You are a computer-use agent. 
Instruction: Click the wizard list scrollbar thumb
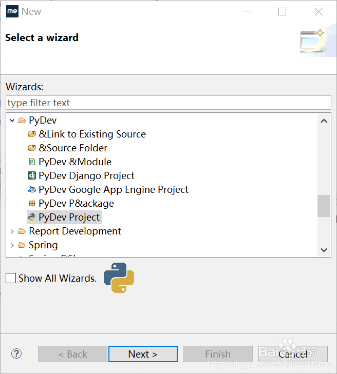[x=324, y=206]
